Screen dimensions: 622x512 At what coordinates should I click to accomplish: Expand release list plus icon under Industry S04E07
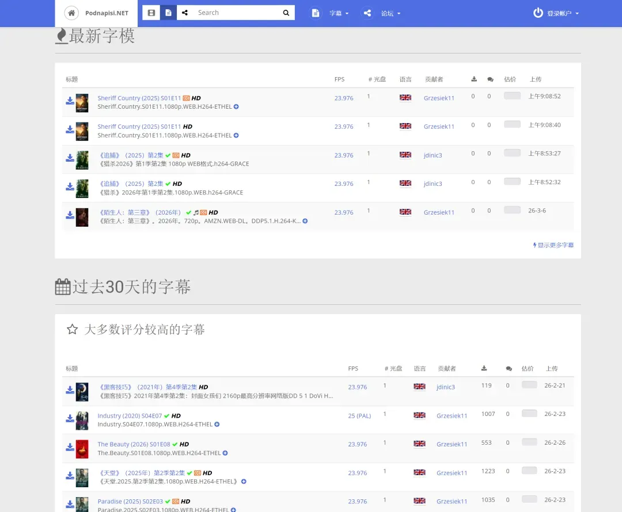(217, 425)
